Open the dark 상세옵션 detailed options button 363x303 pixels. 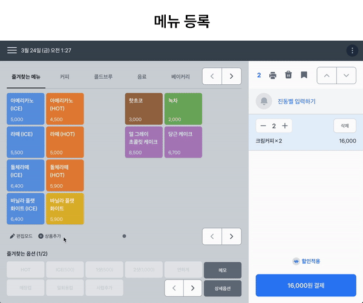tap(223, 288)
